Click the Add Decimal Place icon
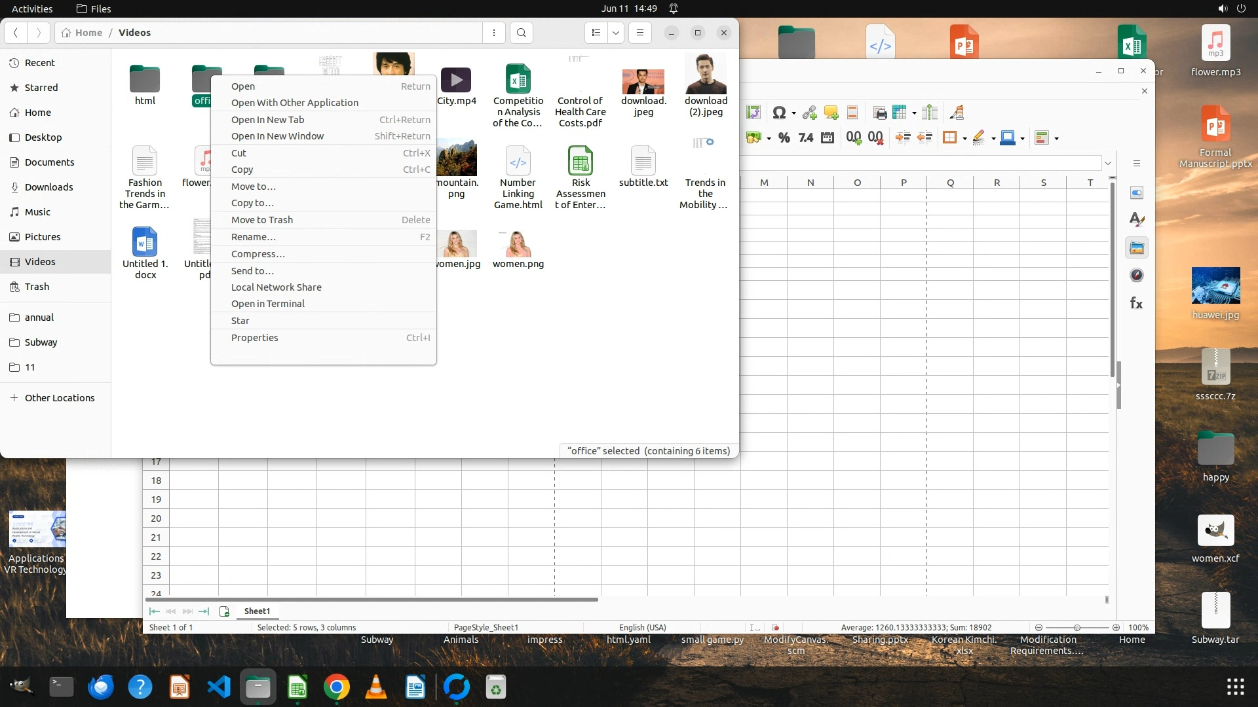 (x=853, y=137)
